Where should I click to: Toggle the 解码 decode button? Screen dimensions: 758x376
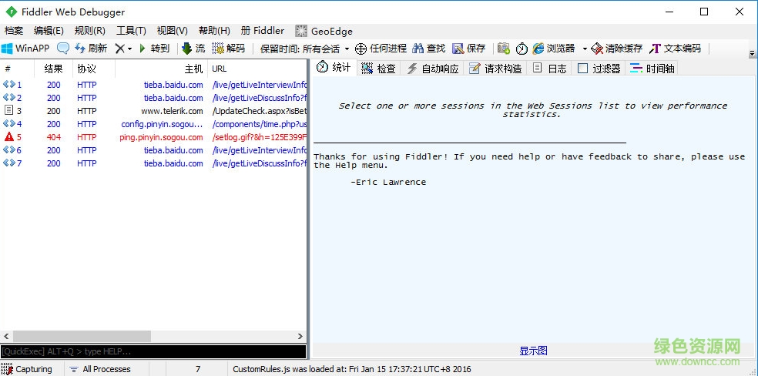click(229, 49)
